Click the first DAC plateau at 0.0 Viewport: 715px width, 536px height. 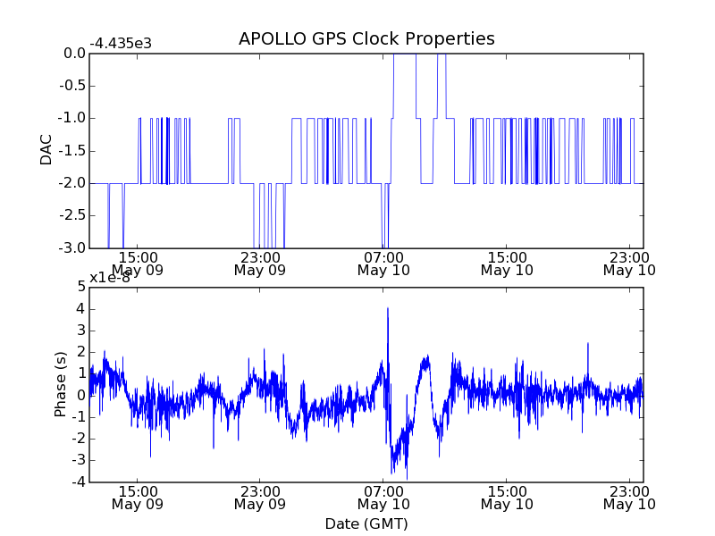coord(405,54)
